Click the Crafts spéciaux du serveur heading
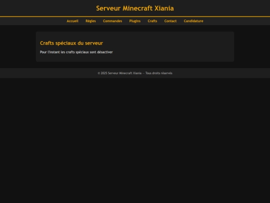The width and height of the screenshot is (270, 203). [x=71, y=43]
